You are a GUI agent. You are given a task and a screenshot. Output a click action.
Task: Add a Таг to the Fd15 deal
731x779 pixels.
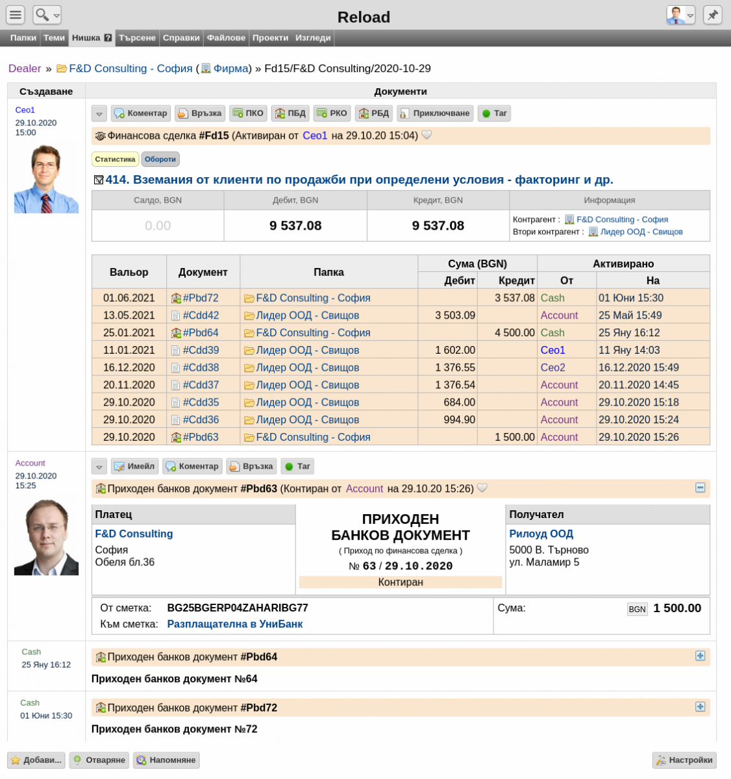pyautogui.click(x=494, y=113)
